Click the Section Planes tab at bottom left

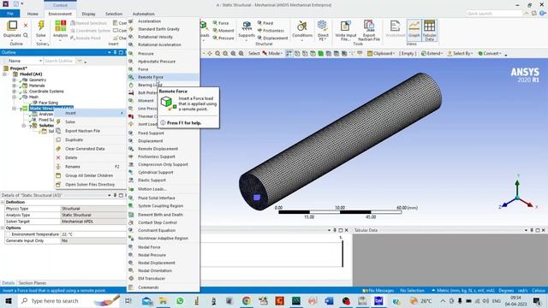click(x=33, y=283)
